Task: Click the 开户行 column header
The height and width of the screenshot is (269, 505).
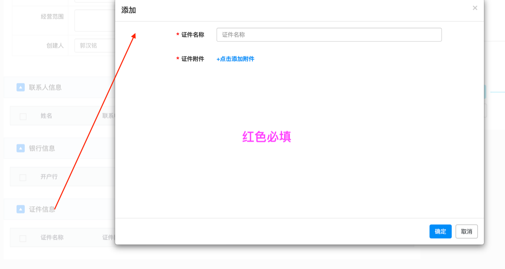Action: point(49,177)
